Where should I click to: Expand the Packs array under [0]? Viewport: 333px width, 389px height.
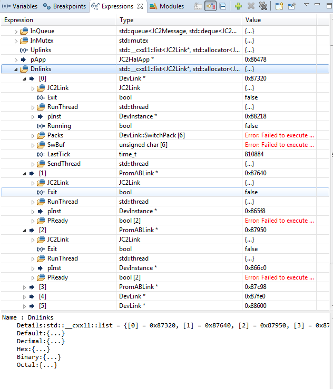tap(33, 136)
